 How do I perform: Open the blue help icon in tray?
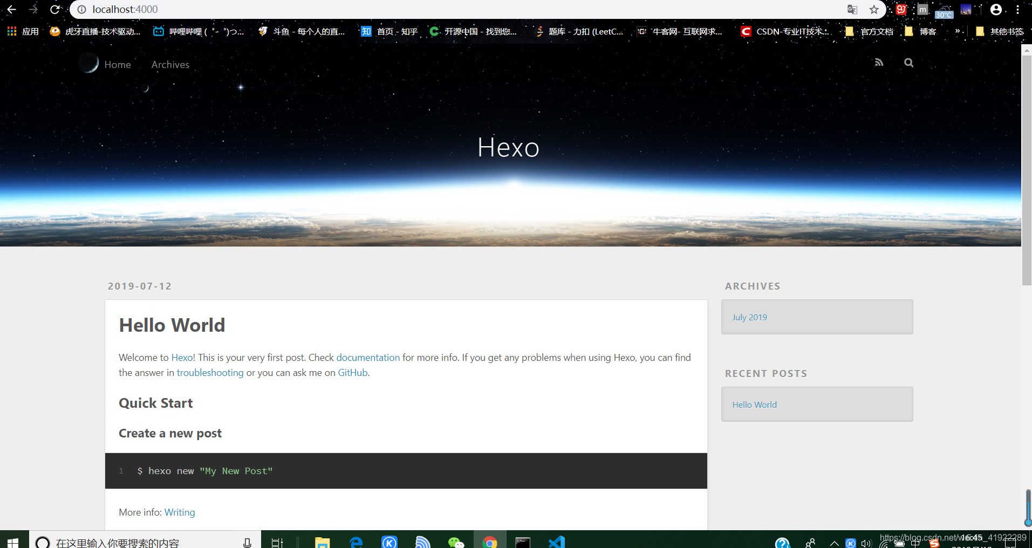(x=782, y=543)
